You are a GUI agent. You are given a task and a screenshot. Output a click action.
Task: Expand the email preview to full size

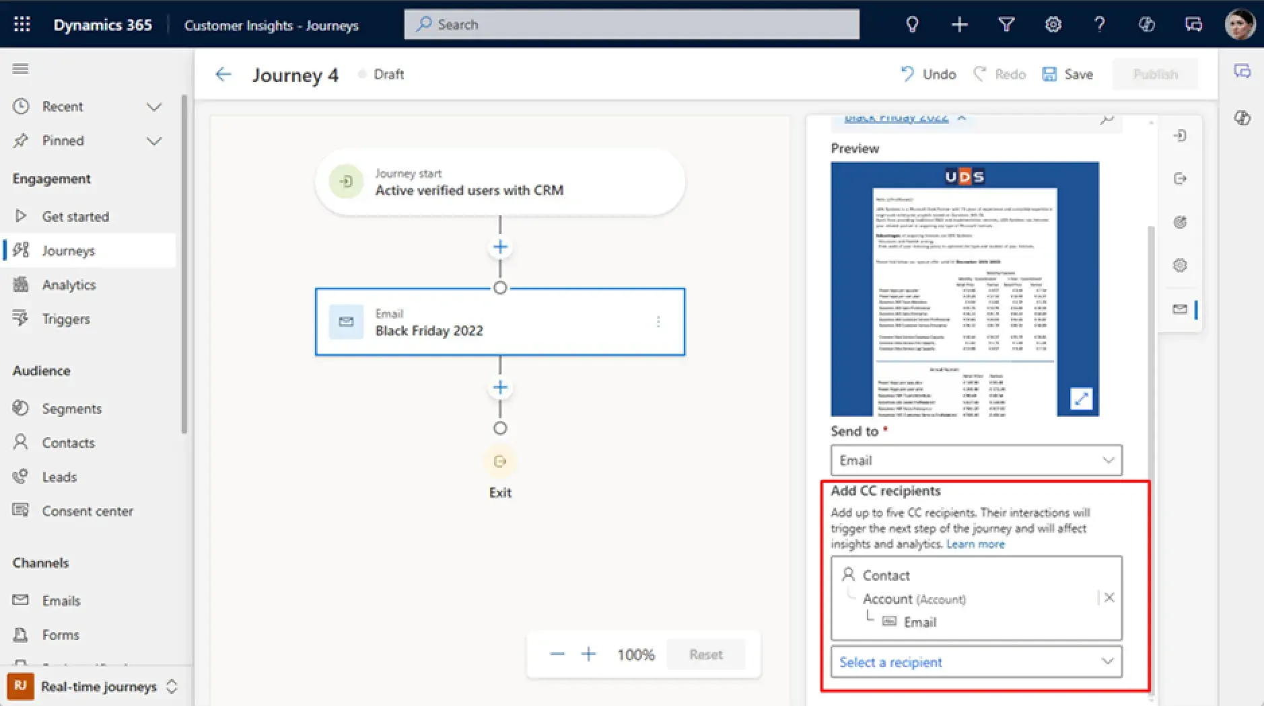[x=1081, y=399]
